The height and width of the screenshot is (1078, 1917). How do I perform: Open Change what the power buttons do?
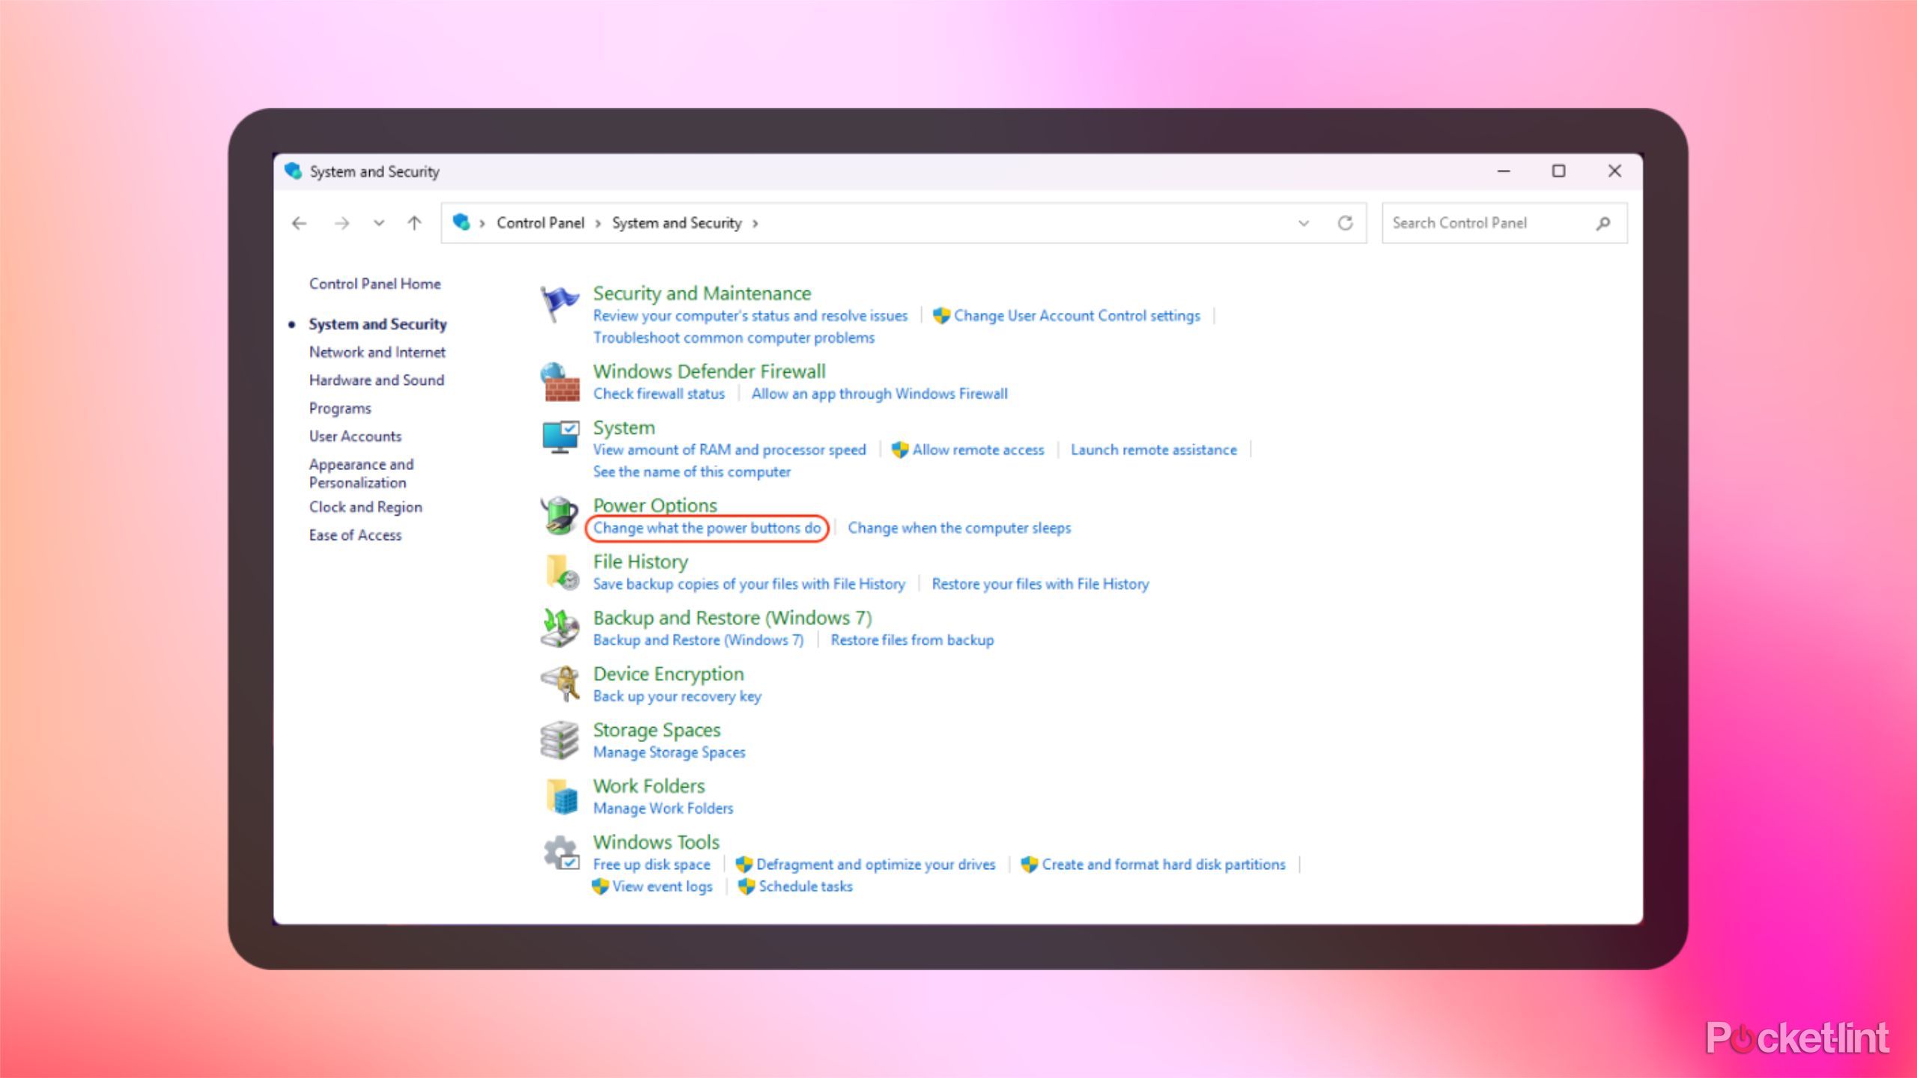[706, 528]
